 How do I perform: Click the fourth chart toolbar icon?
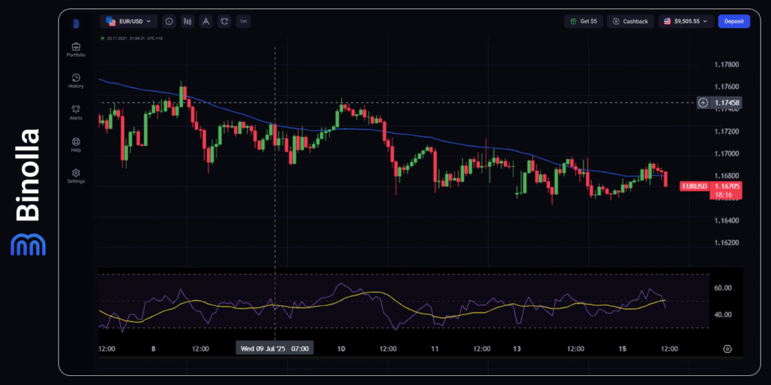224,22
